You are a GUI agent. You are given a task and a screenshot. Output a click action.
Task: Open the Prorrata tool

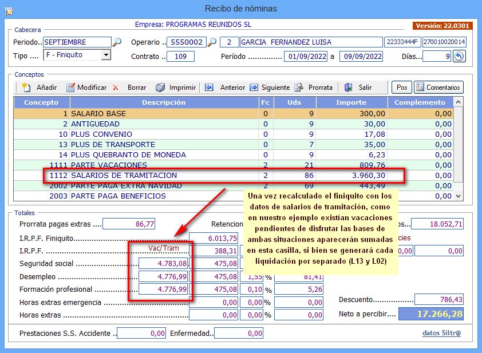point(314,88)
